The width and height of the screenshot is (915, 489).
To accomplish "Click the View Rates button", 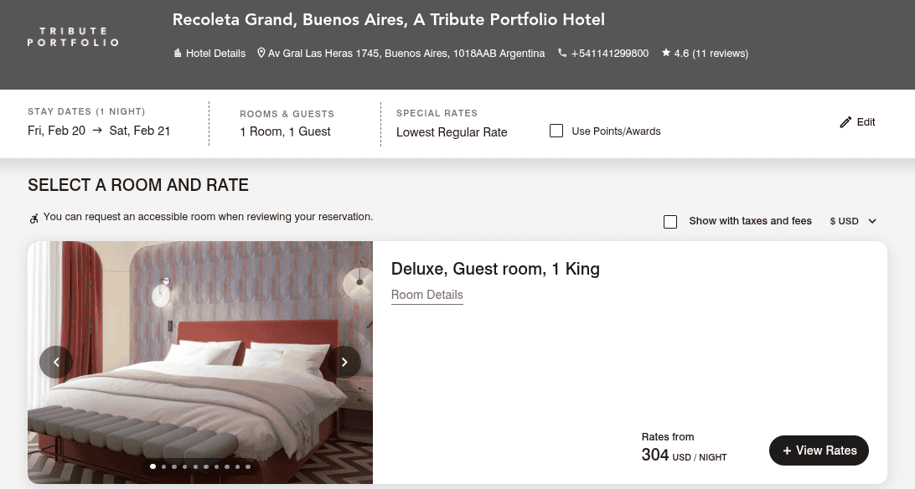I will click(x=819, y=450).
